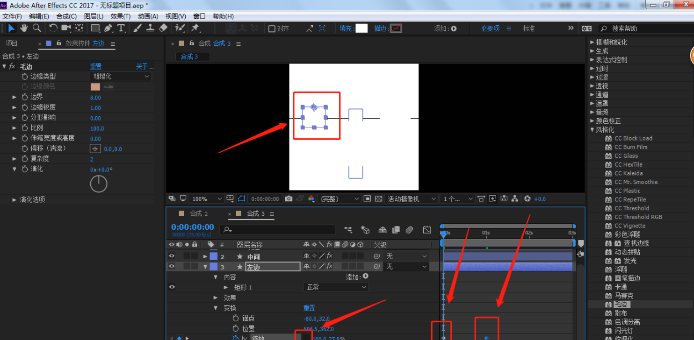The width and height of the screenshot is (694, 340).
Task: Select the Rectangle shape tool
Action: pos(95,28)
